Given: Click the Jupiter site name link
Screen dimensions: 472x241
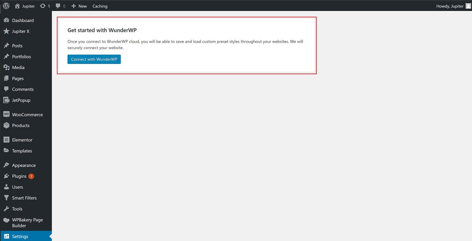Looking at the screenshot, I should click(x=28, y=6).
